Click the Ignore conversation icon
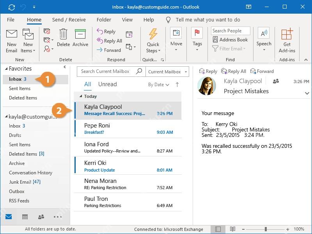The width and height of the screenshot is (312, 234). tap(47, 31)
